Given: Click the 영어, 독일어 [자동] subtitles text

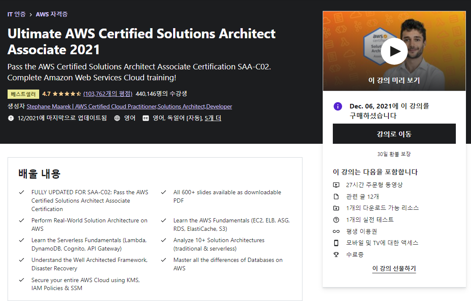Looking at the screenshot, I should click(177, 118).
